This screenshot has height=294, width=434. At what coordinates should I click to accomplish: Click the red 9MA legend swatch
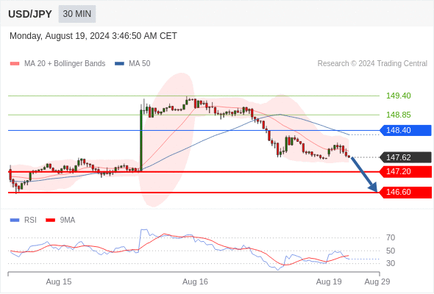point(50,220)
